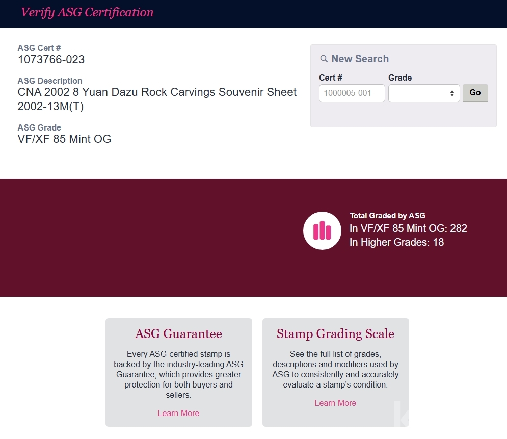Click the Cert # input field
Image resolution: width=507 pixels, height=439 pixels.
coord(352,93)
